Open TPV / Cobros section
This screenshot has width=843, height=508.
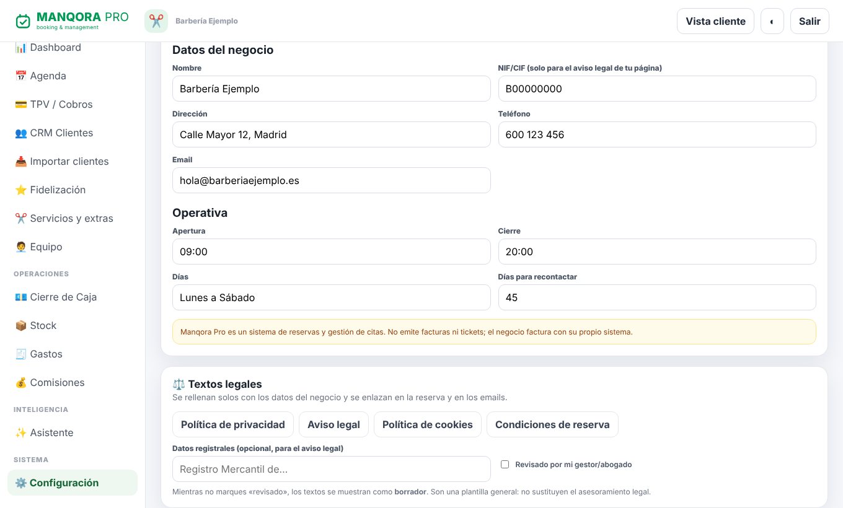pos(73,105)
